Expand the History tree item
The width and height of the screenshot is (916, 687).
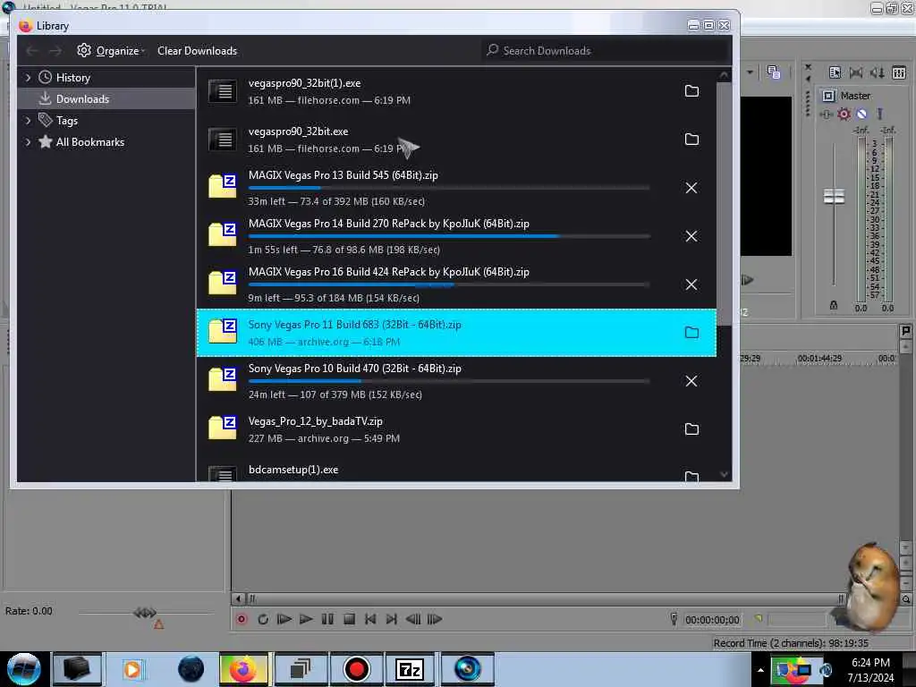28,77
